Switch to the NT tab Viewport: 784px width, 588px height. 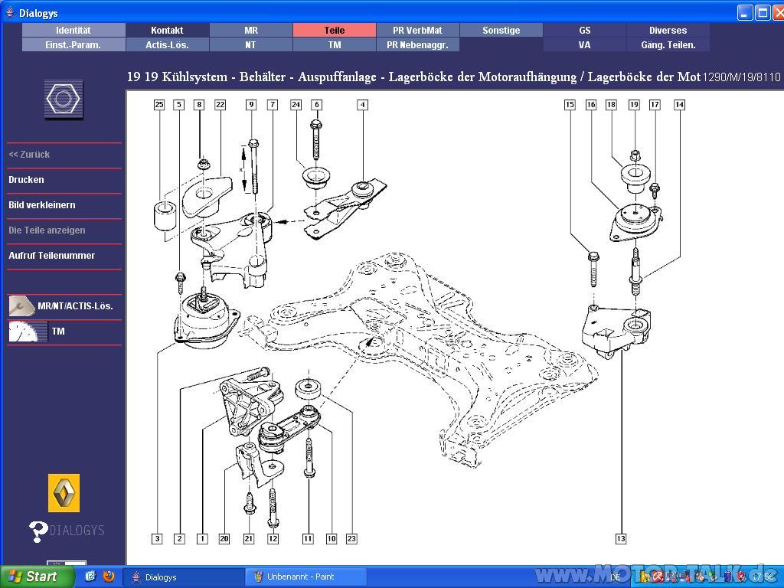click(251, 44)
